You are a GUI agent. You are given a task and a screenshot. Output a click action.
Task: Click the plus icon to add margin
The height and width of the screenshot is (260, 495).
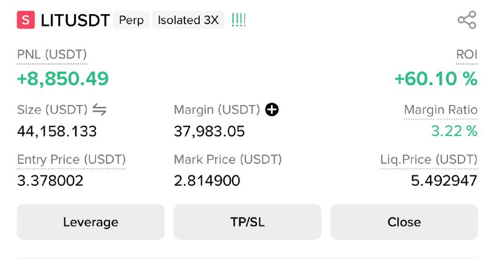272,110
